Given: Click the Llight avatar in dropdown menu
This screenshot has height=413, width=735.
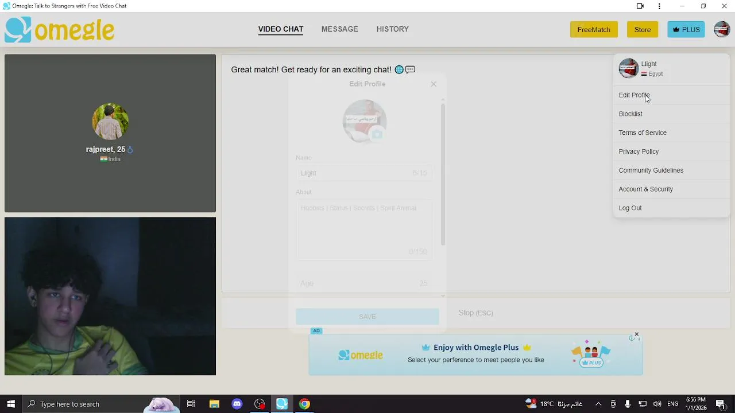Looking at the screenshot, I should click(628, 68).
